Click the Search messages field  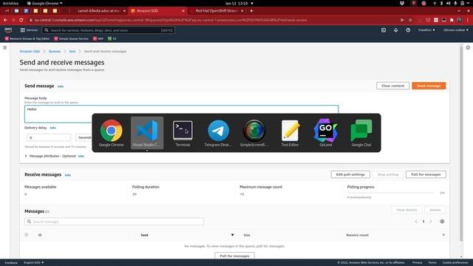coord(115,222)
